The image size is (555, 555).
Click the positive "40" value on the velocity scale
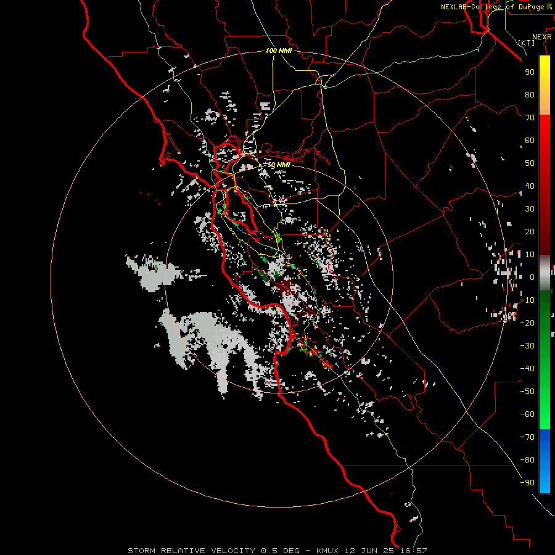(530, 186)
